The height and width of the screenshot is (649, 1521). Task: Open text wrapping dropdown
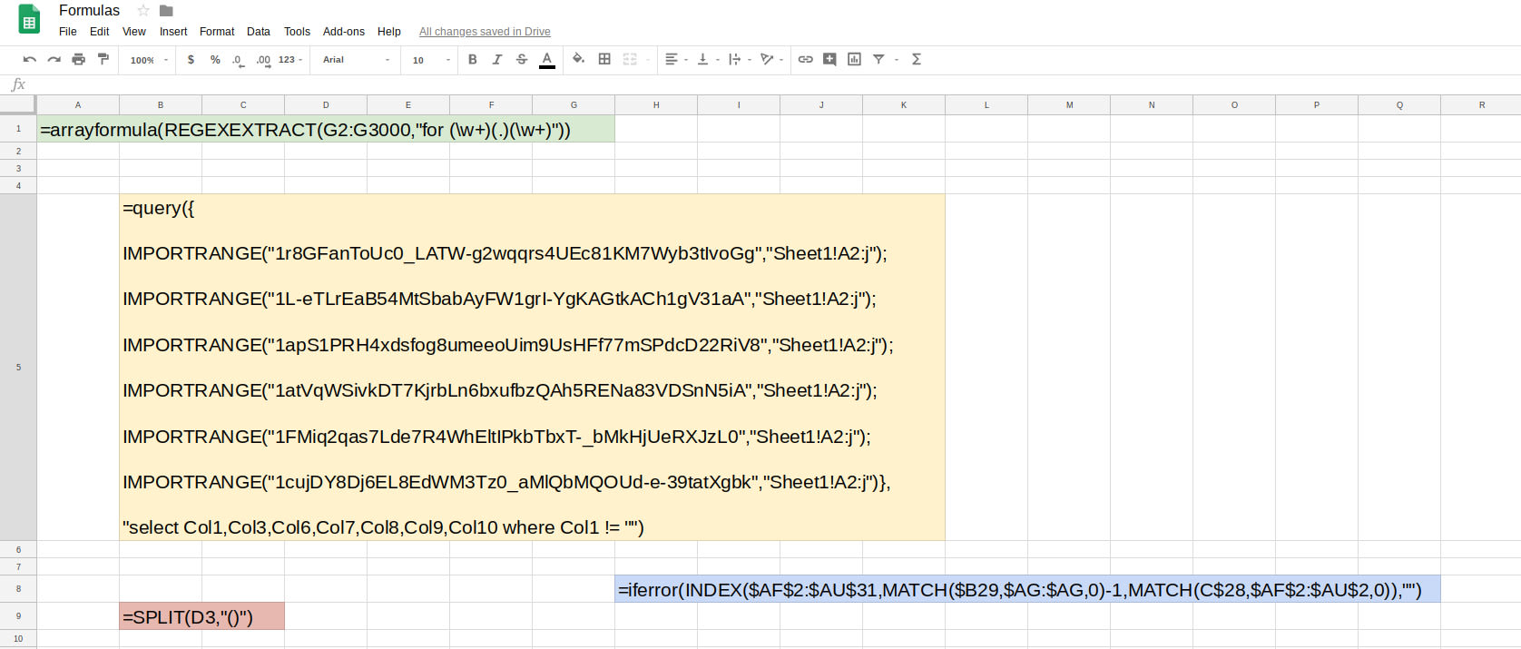pyautogui.click(x=740, y=59)
